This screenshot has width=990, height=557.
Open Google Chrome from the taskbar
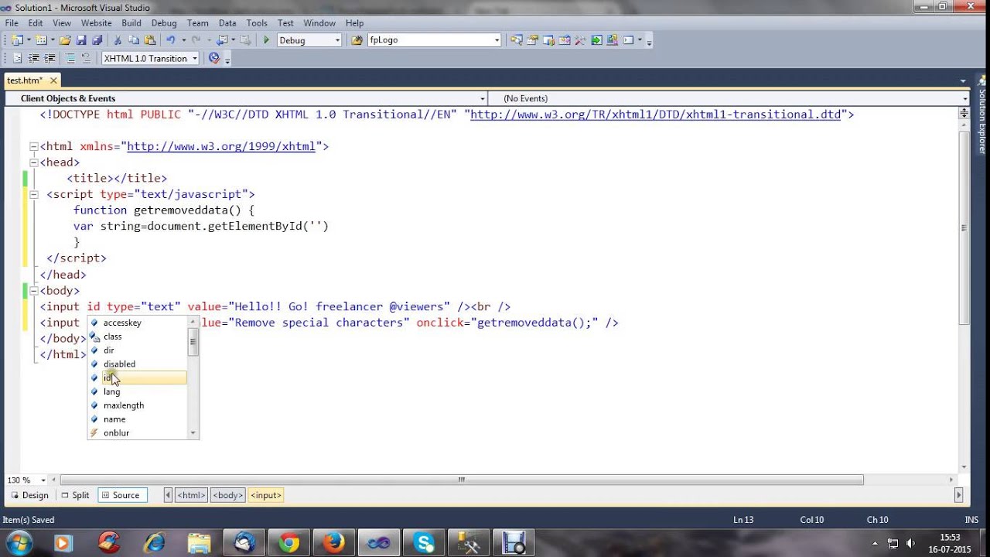[289, 543]
